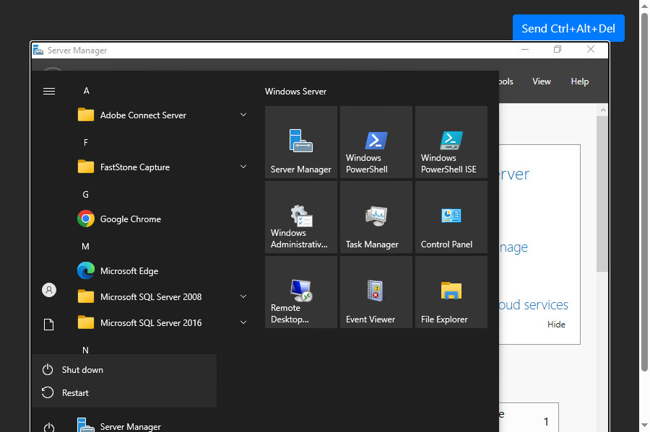Click the Hide link in Server Manager
650x432 pixels.
point(556,325)
